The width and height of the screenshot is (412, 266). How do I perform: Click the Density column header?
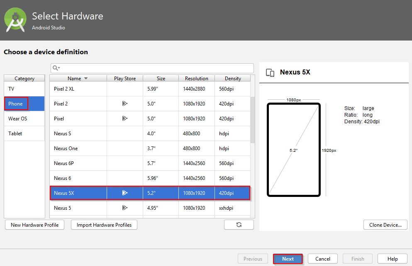[233, 78]
